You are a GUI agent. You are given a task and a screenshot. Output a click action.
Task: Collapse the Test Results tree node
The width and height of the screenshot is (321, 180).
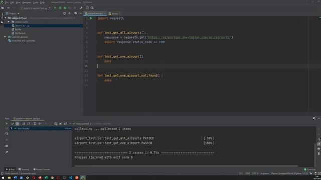[11, 129]
